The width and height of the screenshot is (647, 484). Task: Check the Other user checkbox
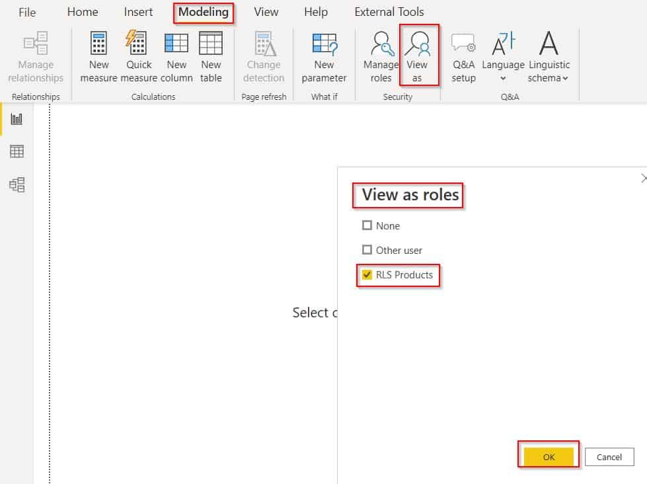point(367,250)
